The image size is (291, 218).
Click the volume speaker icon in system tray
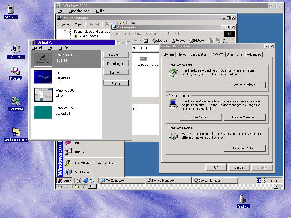pos(264,181)
